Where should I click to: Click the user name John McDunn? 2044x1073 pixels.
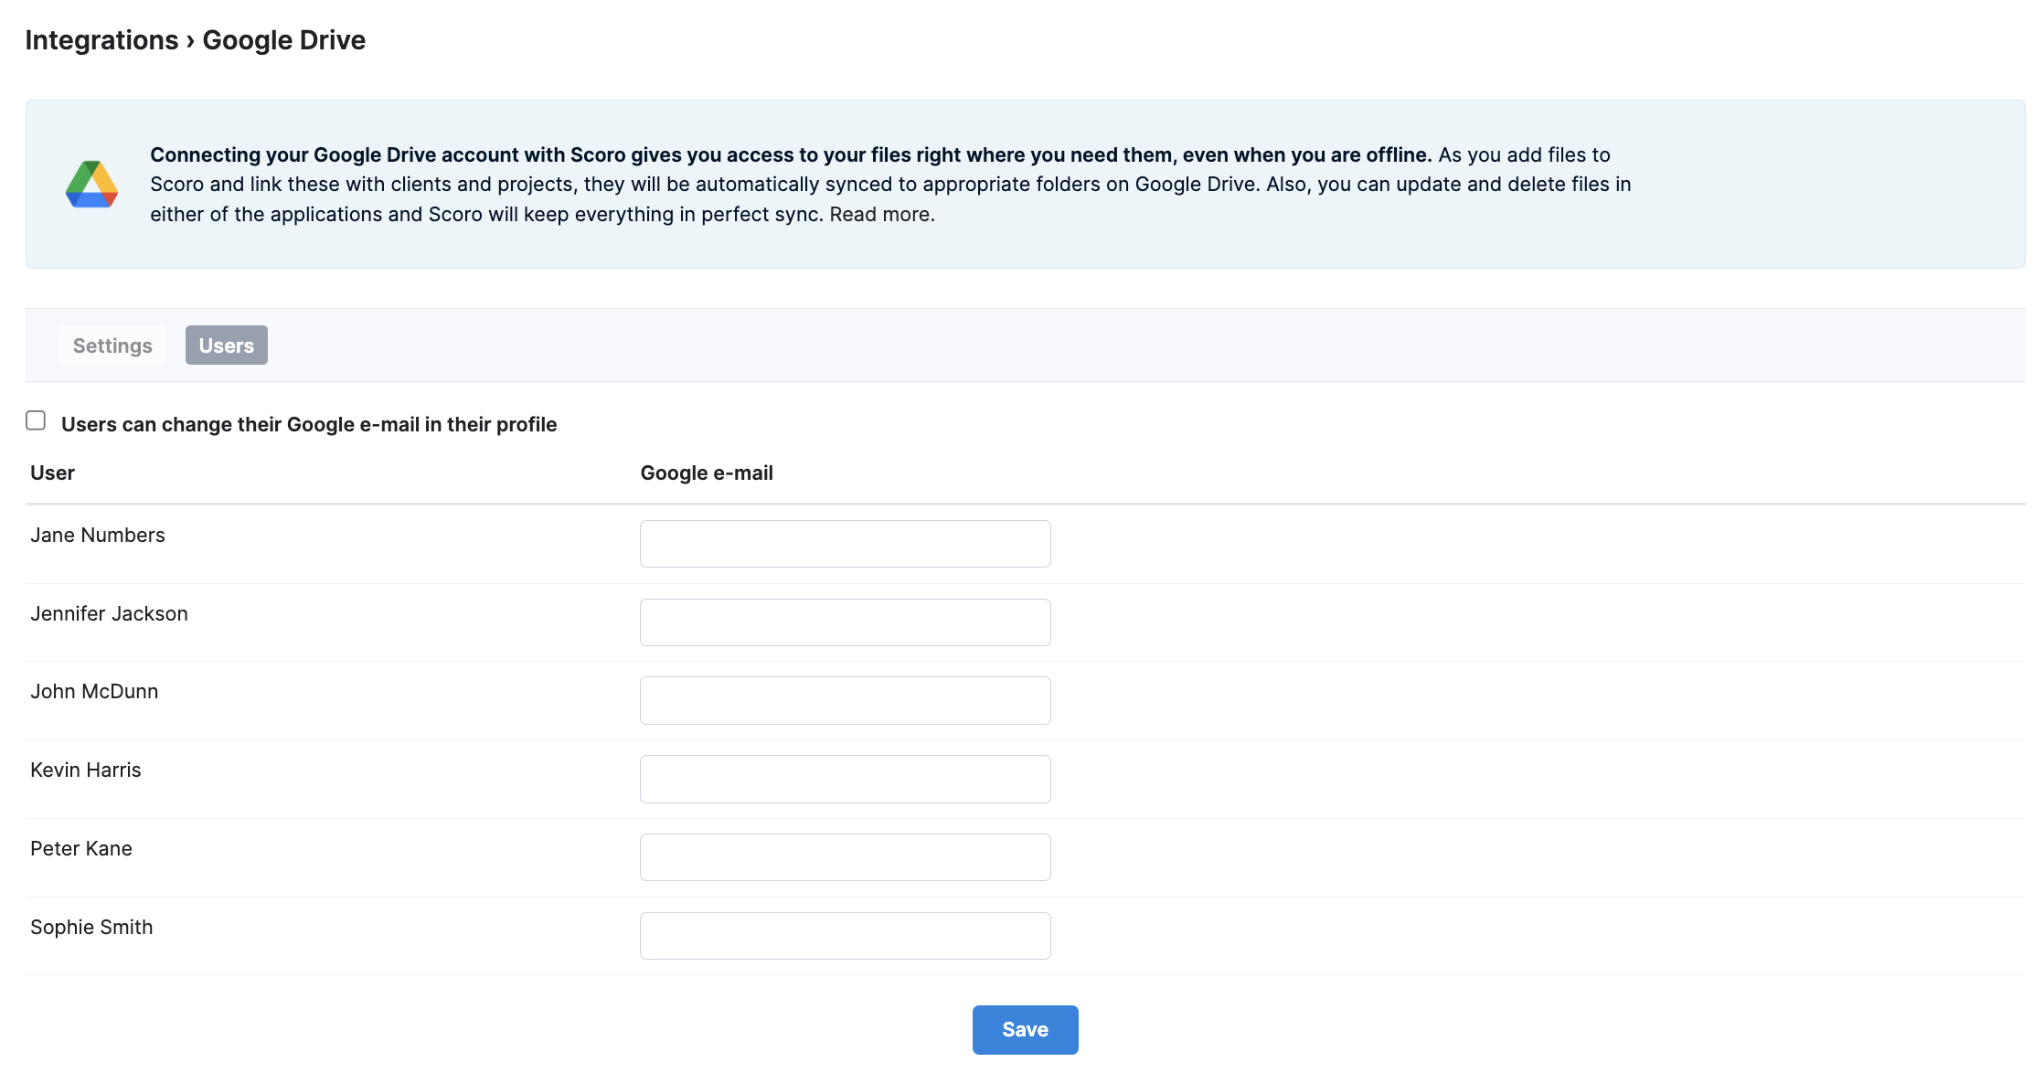point(94,692)
